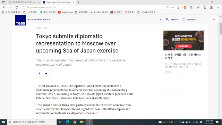The width and height of the screenshot is (222, 125).
Task: Open the browser profile avatar
Action: [x=211, y=7]
